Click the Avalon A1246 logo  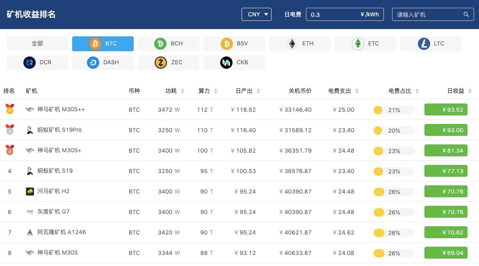click(30, 232)
